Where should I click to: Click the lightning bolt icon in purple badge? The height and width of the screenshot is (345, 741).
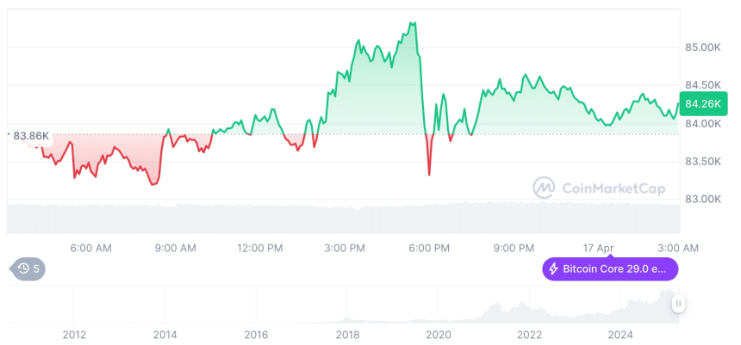553,269
